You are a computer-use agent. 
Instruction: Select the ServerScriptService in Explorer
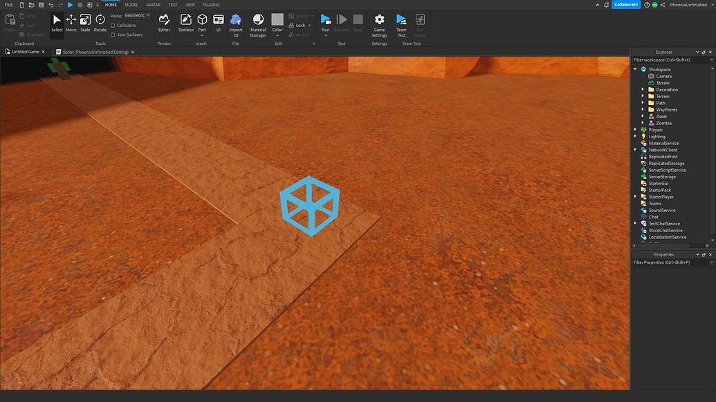click(x=667, y=170)
